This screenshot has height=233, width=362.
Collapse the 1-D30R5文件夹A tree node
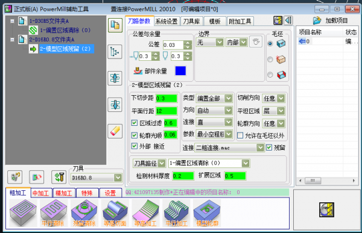12,21
